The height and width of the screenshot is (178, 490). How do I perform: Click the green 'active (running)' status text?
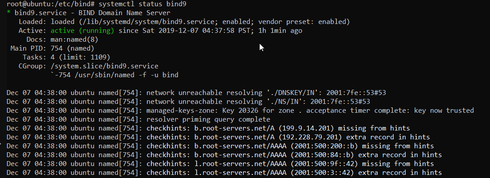pyautogui.click(x=83, y=31)
